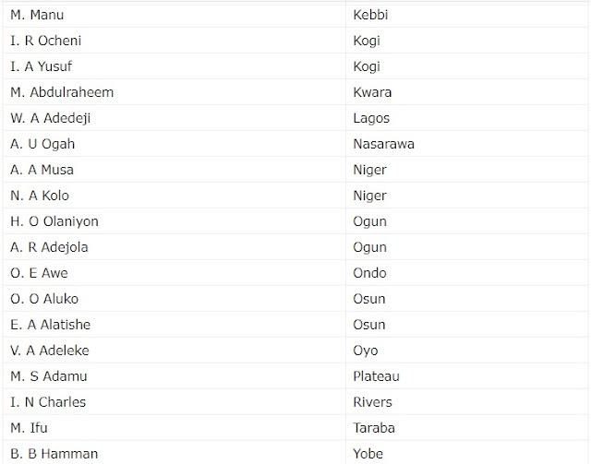Click on M. Abdulraheem
The image size is (591, 464).
coord(62,92)
